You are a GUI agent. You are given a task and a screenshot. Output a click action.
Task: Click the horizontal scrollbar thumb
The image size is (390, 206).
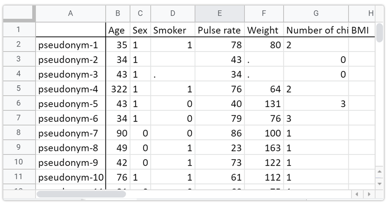(x=81, y=194)
